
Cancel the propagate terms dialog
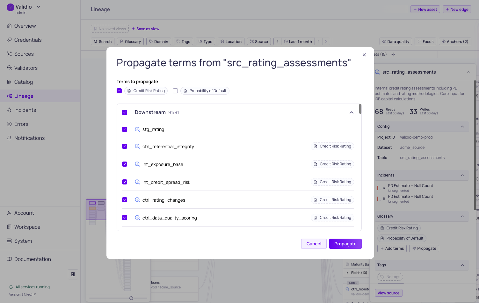[x=314, y=244]
